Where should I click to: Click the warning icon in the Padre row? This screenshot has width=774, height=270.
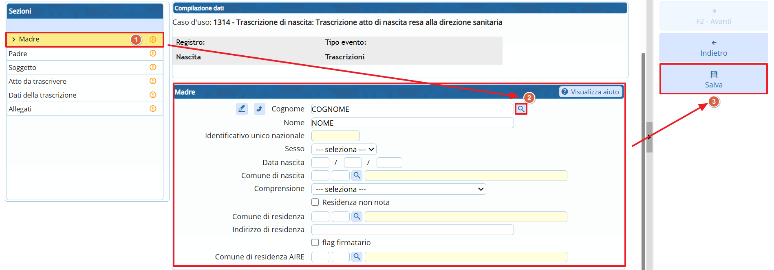click(153, 53)
